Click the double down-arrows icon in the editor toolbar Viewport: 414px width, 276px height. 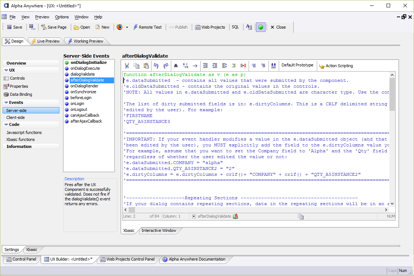coord(274,66)
